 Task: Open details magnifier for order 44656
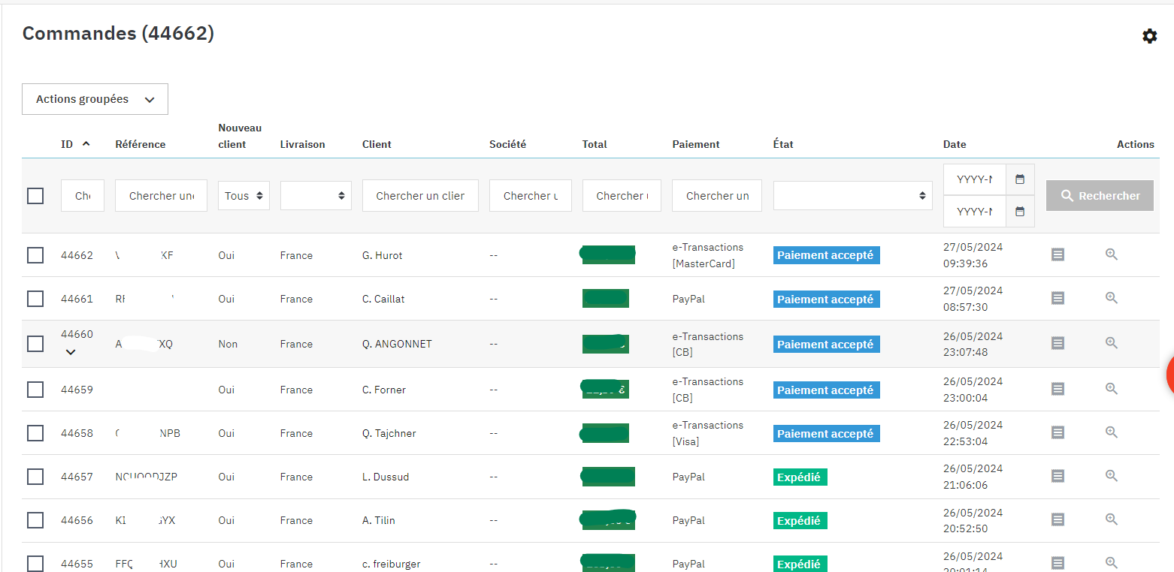(1112, 519)
